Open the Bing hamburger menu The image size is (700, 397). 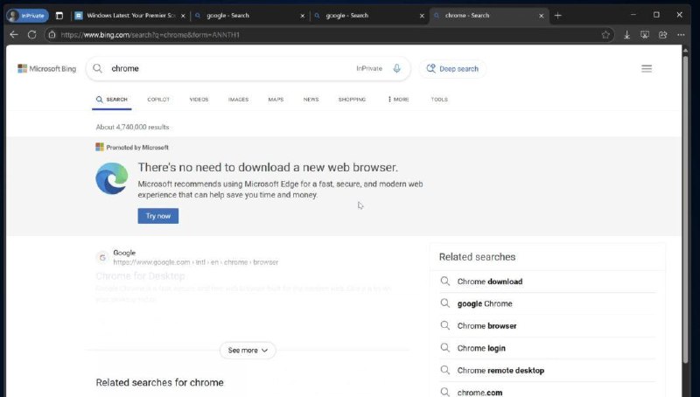coord(647,68)
